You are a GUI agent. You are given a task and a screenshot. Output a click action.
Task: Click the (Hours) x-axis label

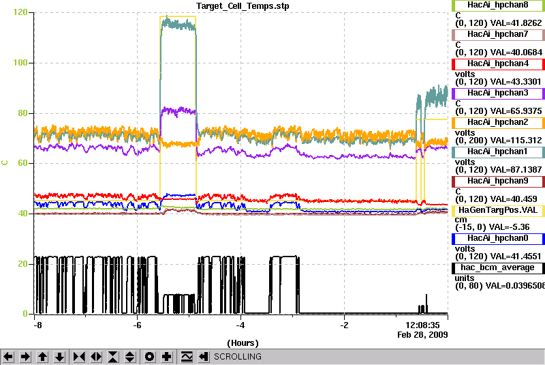click(x=243, y=343)
